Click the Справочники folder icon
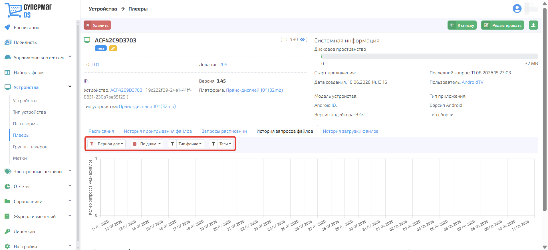This screenshot has width=548, height=250. click(x=7, y=201)
